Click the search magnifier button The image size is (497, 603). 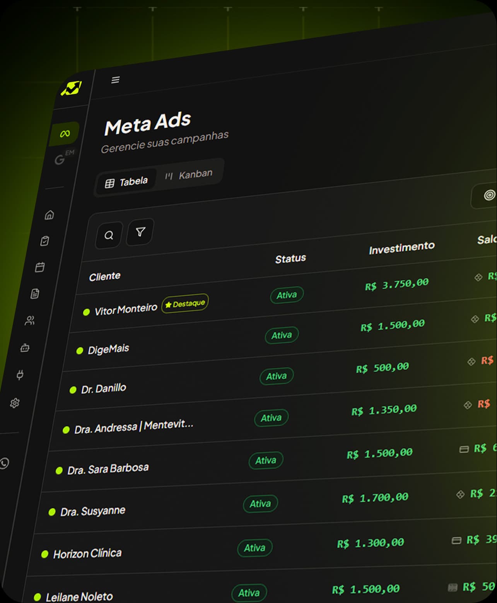(x=109, y=235)
